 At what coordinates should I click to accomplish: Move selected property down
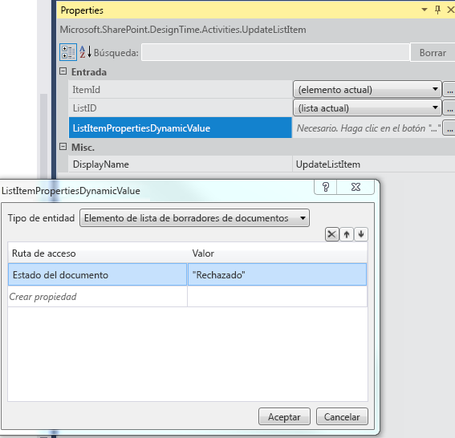(361, 234)
